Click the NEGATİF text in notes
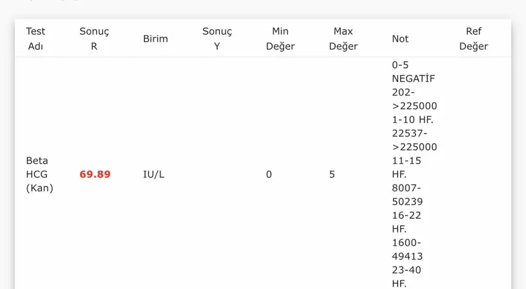526x289 pixels. (413, 79)
